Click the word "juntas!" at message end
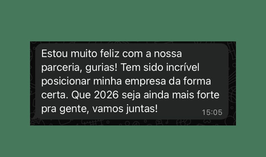Viewport: 266px width, 157px height. tap(142, 109)
